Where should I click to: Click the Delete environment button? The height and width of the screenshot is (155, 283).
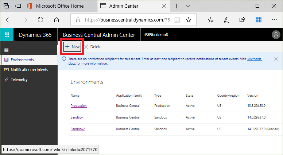(x=93, y=47)
